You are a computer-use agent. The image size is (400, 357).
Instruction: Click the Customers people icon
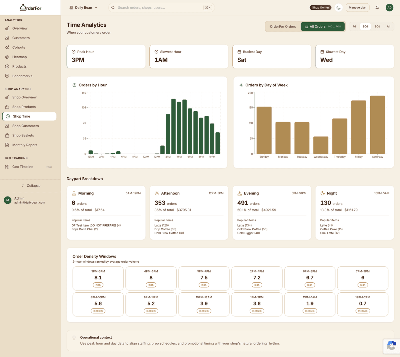pyautogui.click(x=7, y=38)
